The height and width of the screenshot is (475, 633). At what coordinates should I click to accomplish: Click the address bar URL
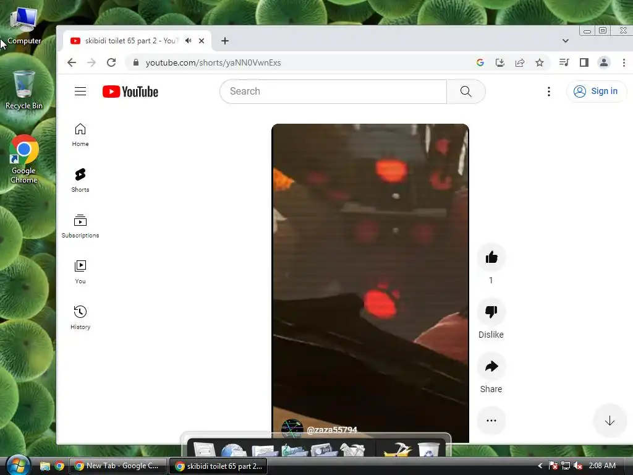[213, 62]
